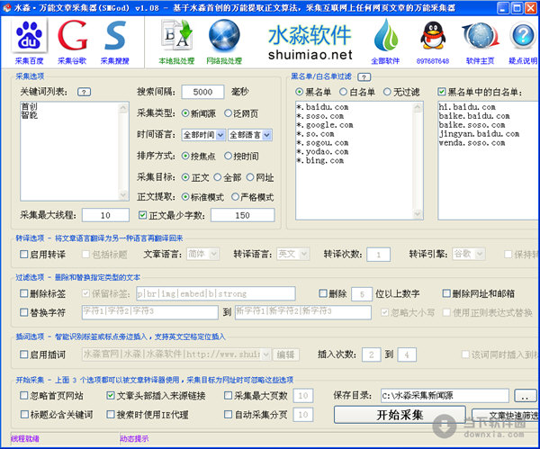The height and width of the screenshot is (449, 540).
Task: Click the 正文最少字数 150 field
Action: click(x=242, y=215)
